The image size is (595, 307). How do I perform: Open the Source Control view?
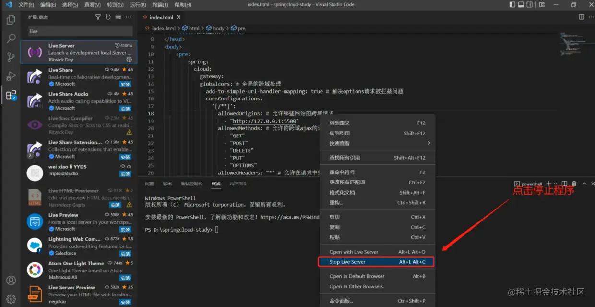click(11, 57)
